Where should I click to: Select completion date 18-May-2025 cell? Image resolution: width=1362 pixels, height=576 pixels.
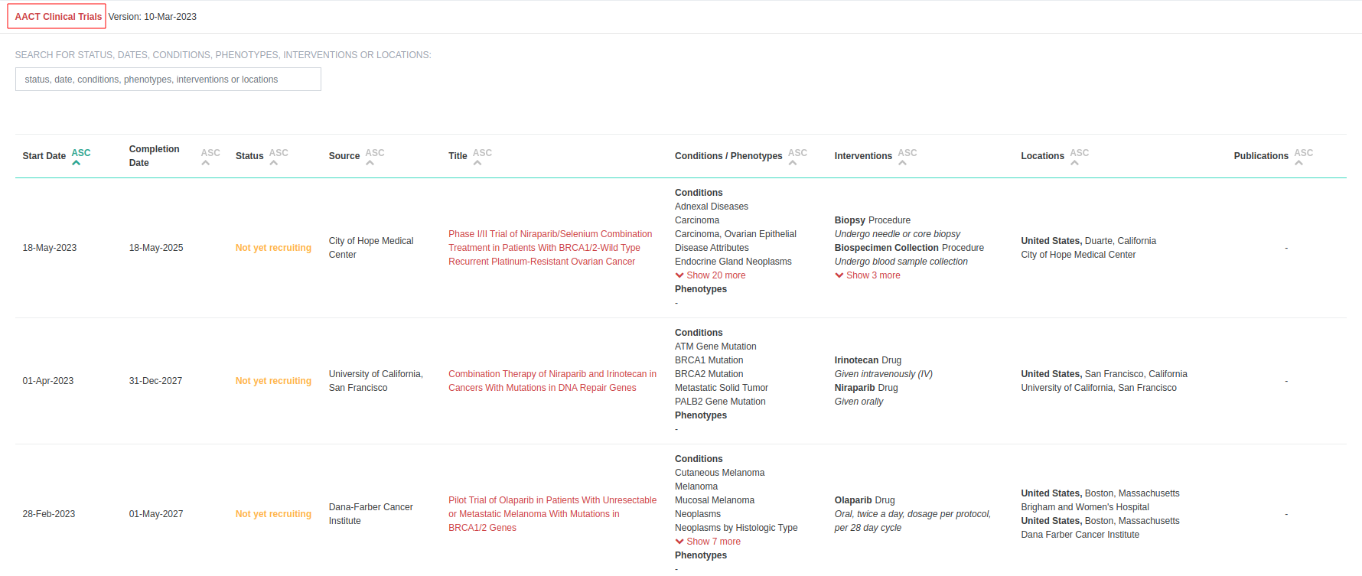point(156,248)
